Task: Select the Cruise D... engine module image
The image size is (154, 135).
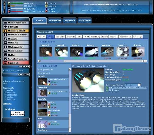Action: 122,51
